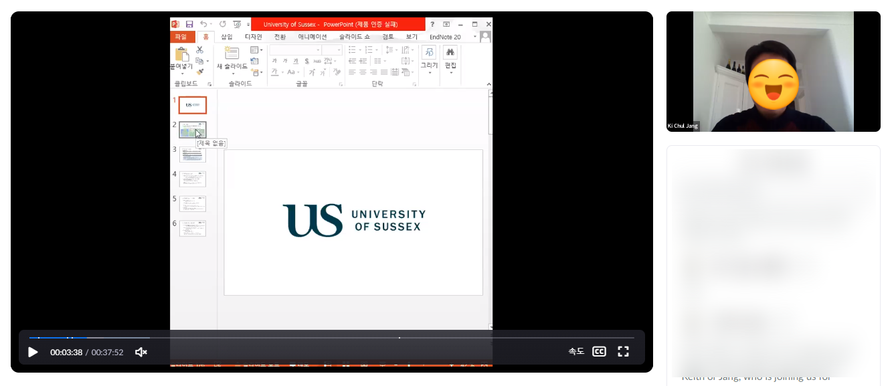Screen dimensions: 894x386
Task: Click the Cut scissors icon
Action: pos(199,50)
